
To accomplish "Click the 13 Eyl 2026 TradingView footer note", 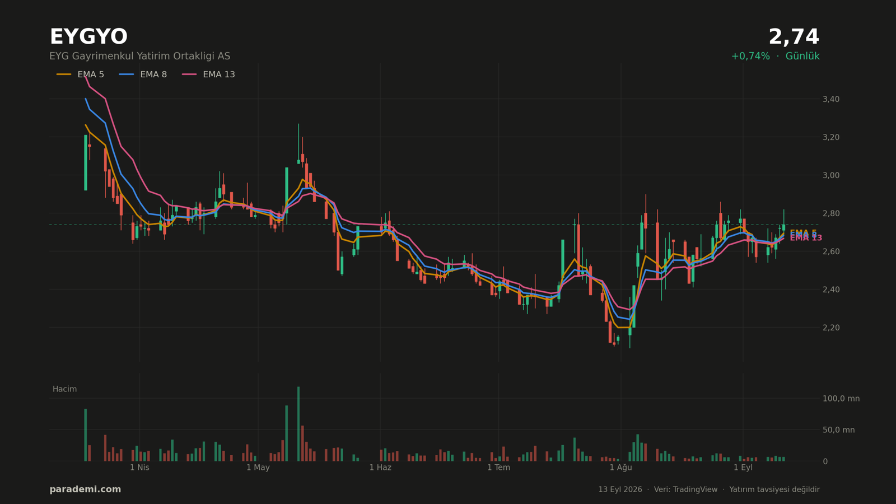I will point(709,489).
